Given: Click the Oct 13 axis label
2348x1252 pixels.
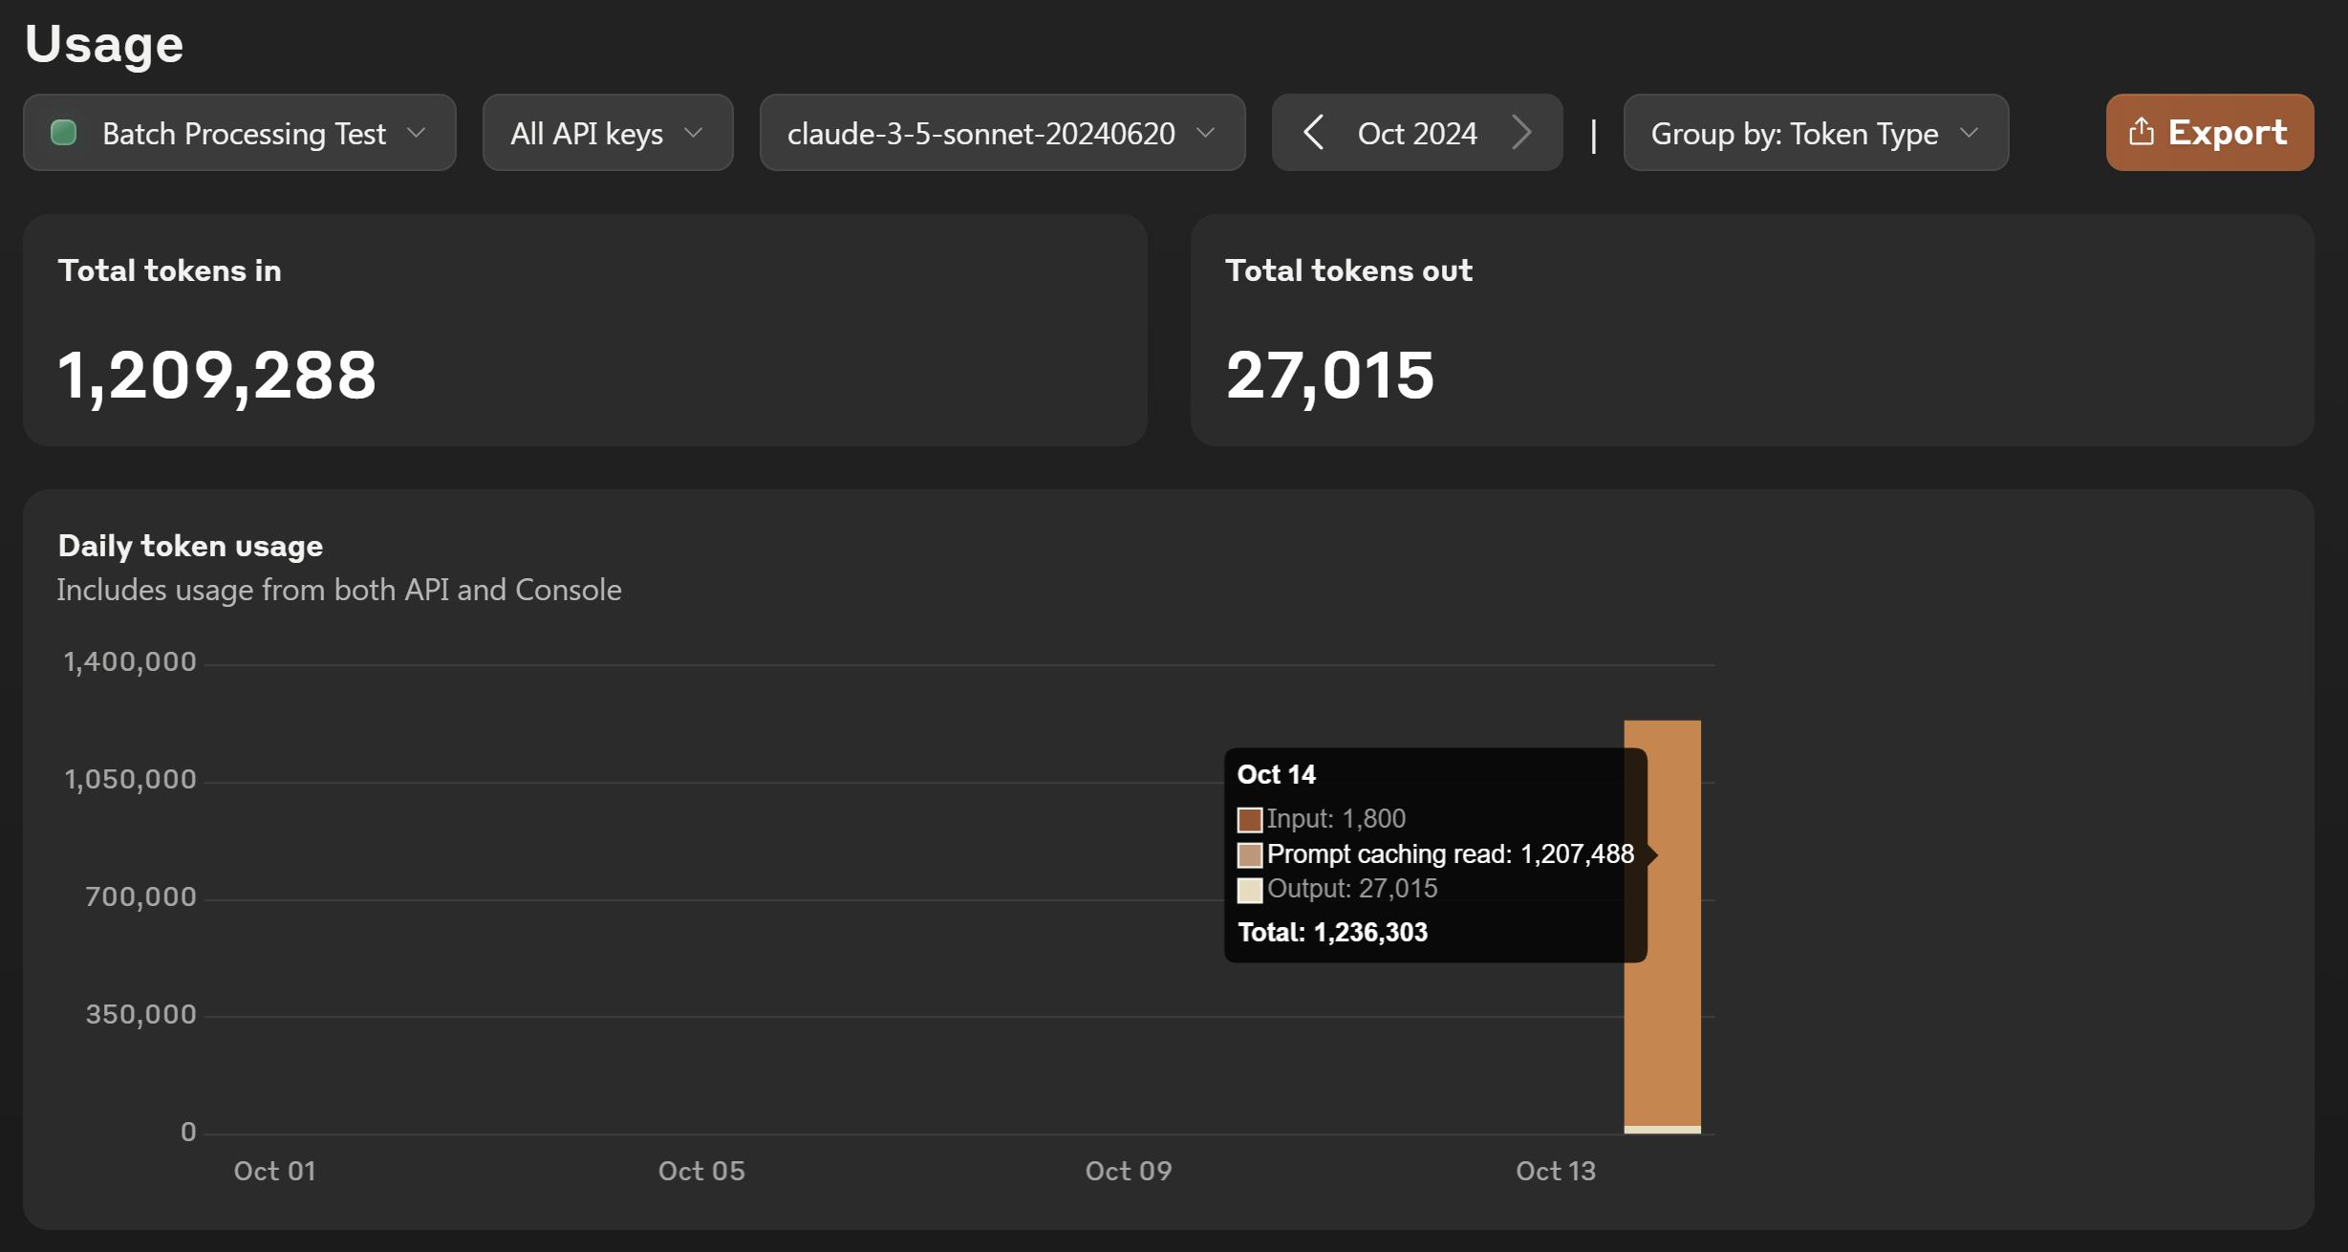Looking at the screenshot, I should click(x=1555, y=1171).
